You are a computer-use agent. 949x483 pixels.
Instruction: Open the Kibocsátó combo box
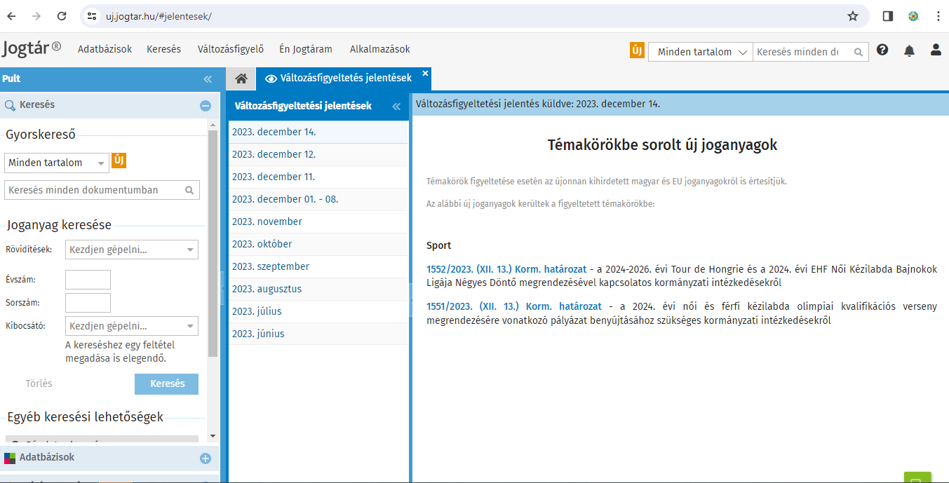(x=131, y=326)
